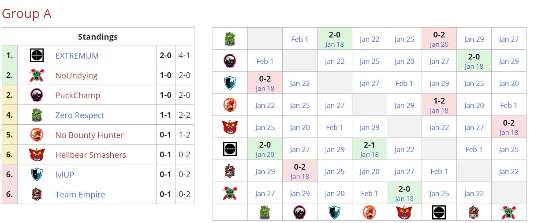The width and height of the screenshot is (538, 223).
Task: Open the Zero Respect team name link
Action: (80, 115)
